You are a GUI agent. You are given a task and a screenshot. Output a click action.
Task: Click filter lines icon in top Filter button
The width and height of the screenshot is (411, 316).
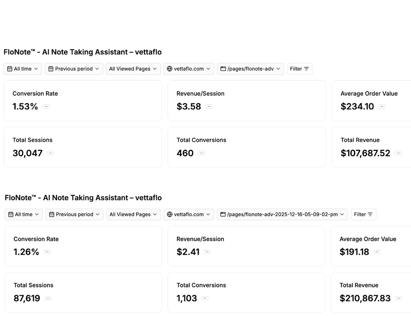pyautogui.click(x=306, y=69)
